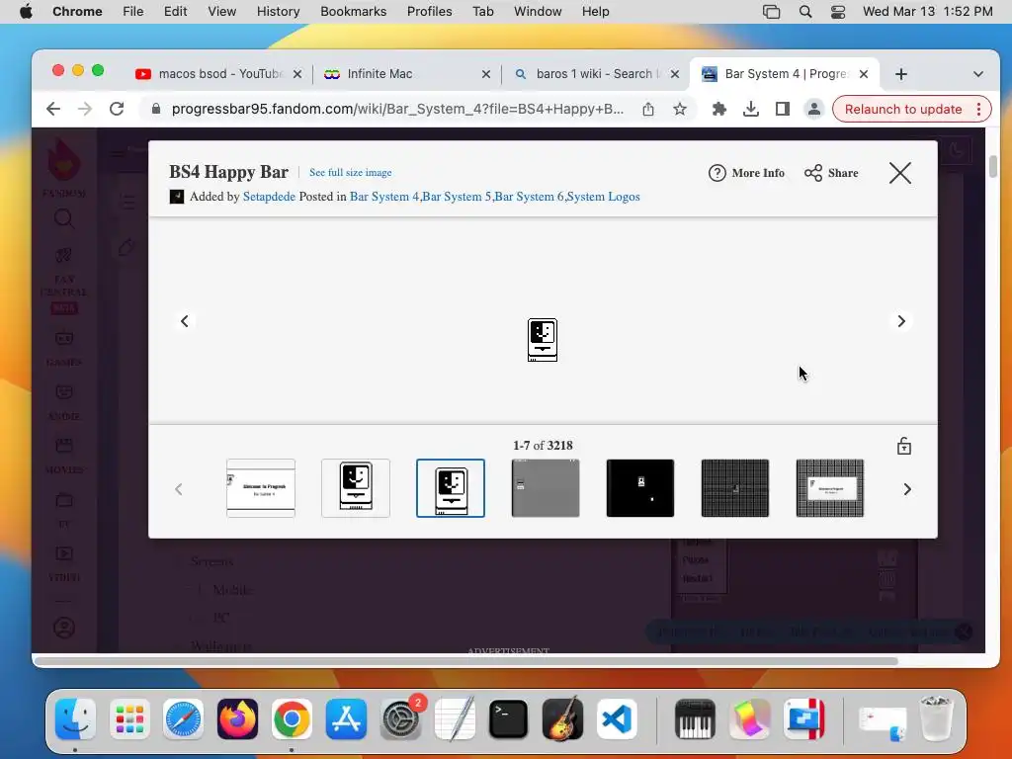Launch Safari from the Dock
1012x759 pixels.
(183, 718)
